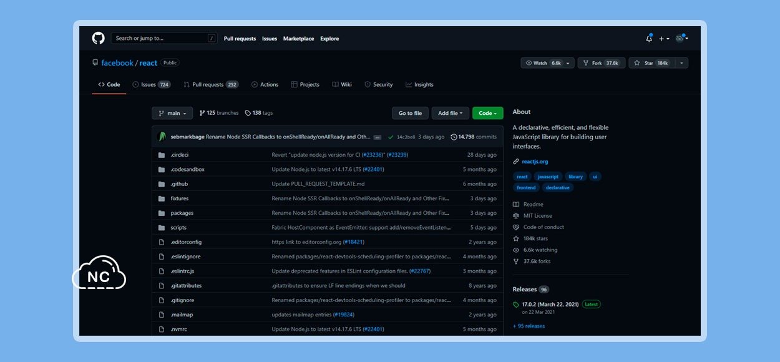Select the library topic tag
The image size is (780, 362).
575,177
